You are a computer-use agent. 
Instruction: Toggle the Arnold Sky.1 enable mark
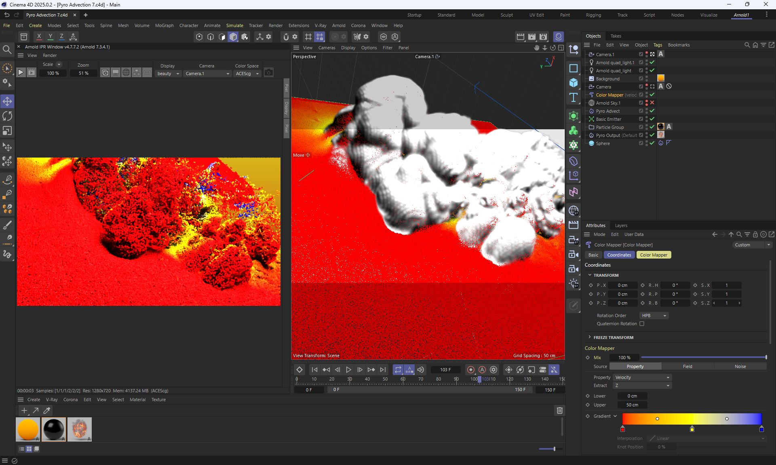[x=652, y=103]
